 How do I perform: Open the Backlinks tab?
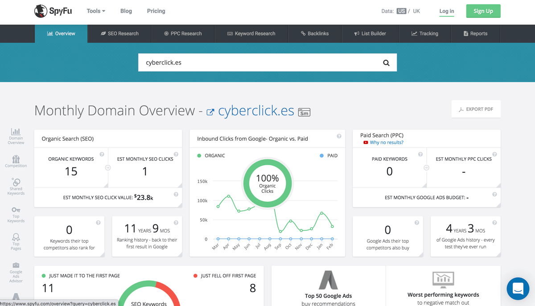315,33
